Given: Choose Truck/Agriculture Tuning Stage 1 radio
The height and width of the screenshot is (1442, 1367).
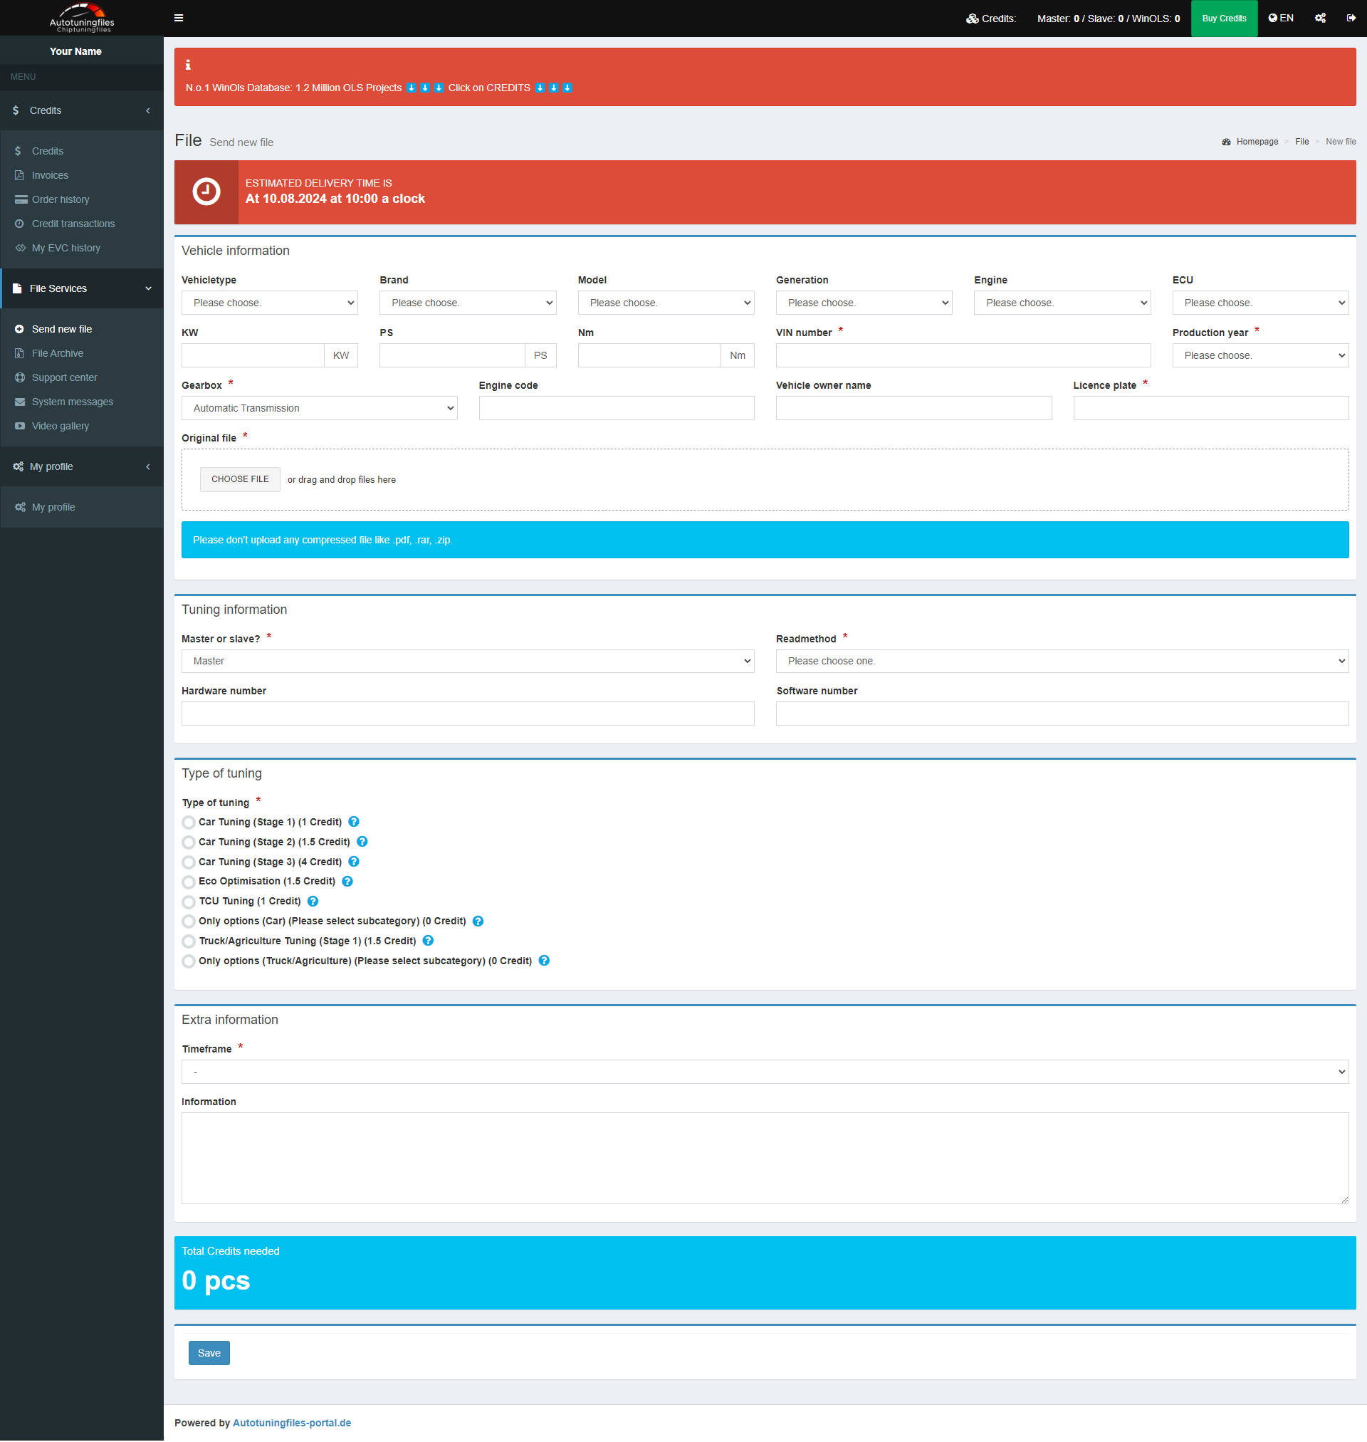Looking at the screenshot, I should [x=189, y=941].
